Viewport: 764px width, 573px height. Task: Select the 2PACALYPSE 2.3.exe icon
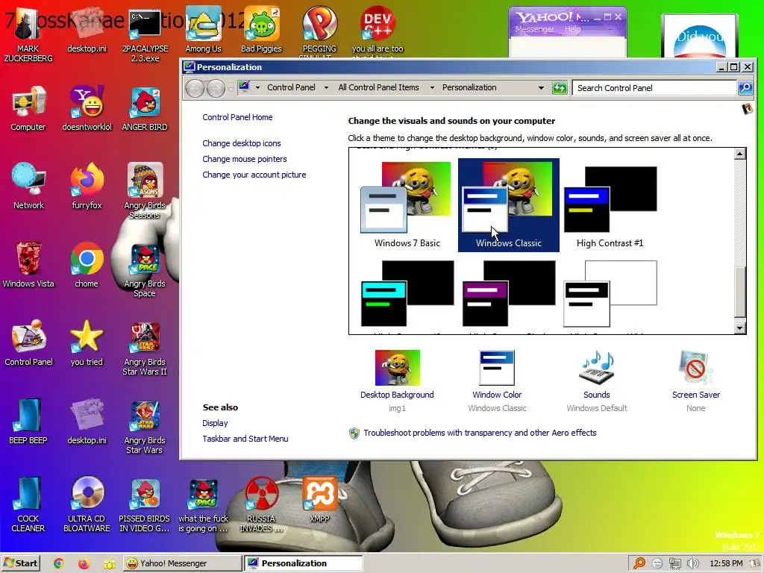(145, 35)
